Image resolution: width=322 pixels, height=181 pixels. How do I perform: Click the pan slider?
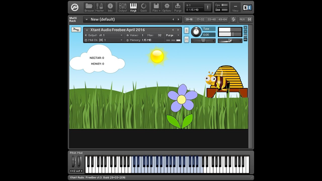point(203,41)
